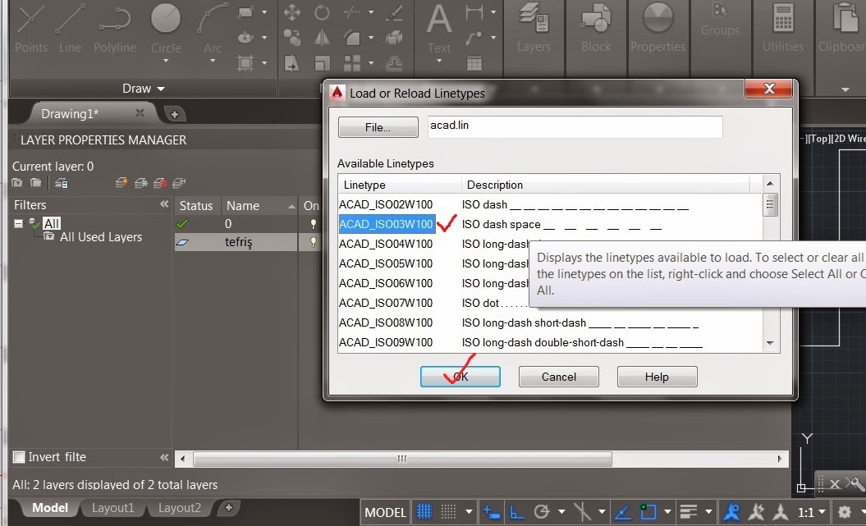Image resolution: width=866 pixels, height=526 pixels.
Task: Toggle snap mode dotted grid icon
Action: 448,512
